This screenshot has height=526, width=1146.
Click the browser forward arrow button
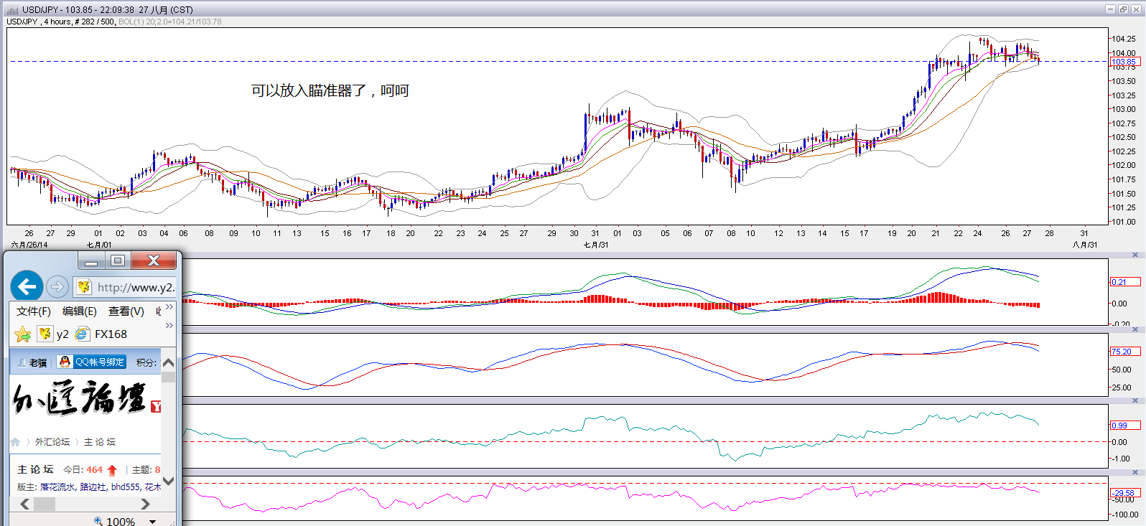[57, 287]
